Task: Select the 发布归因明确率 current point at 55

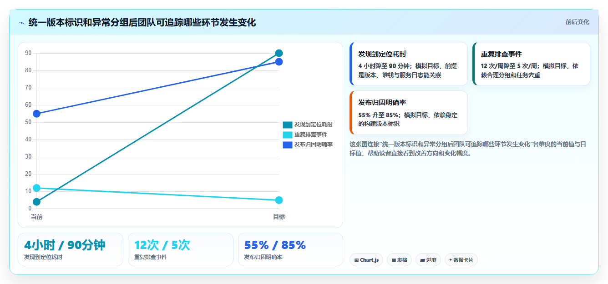Action: 37,114
